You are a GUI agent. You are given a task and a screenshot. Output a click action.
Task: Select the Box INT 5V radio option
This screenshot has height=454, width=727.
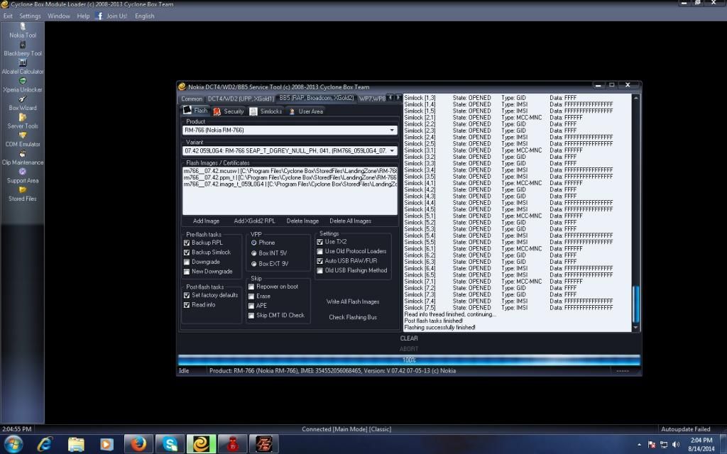[x=254, y=253]
